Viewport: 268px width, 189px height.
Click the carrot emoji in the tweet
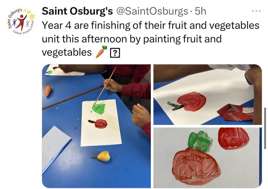(101, 52)
